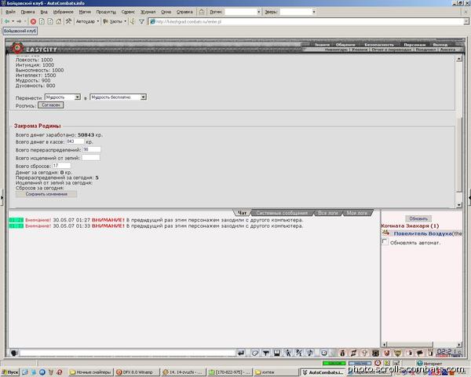Screen dimensions: 471x377
Task: Click the red Stop loading icon
Action: (x=33, y=21)
